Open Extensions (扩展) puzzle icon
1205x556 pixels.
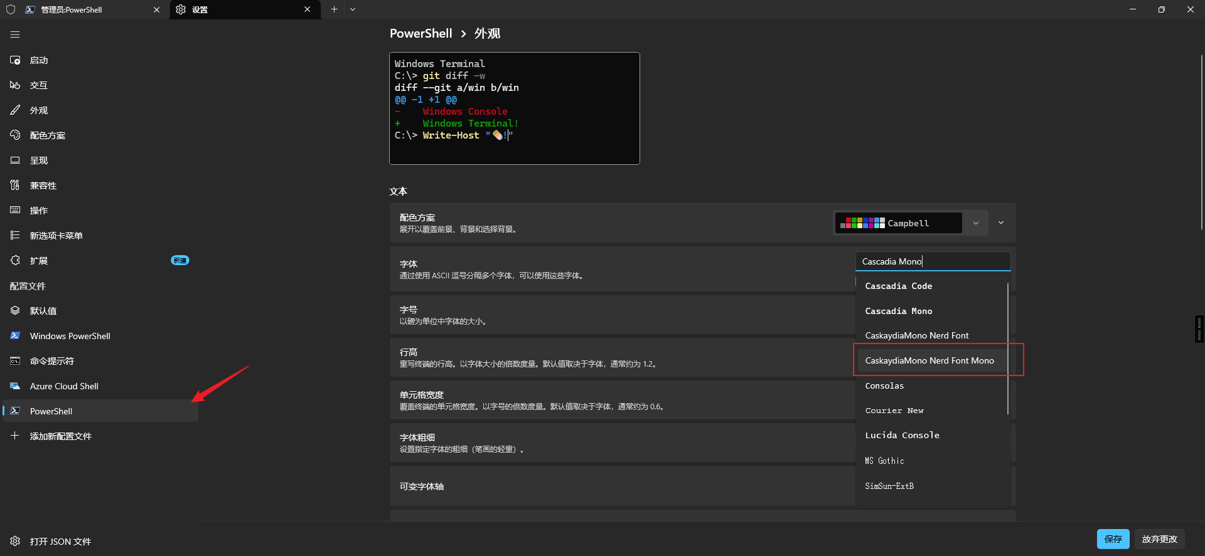15,260
